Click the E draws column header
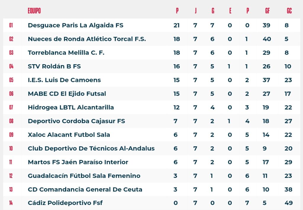Image resolution: width=303 pixels, height=210 pixels. (230, 11)
